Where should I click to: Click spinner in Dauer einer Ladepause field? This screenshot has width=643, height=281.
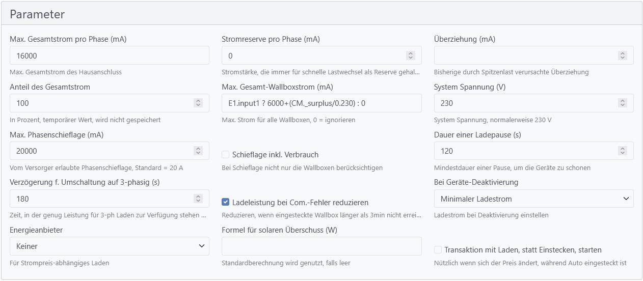pos(622,151)
